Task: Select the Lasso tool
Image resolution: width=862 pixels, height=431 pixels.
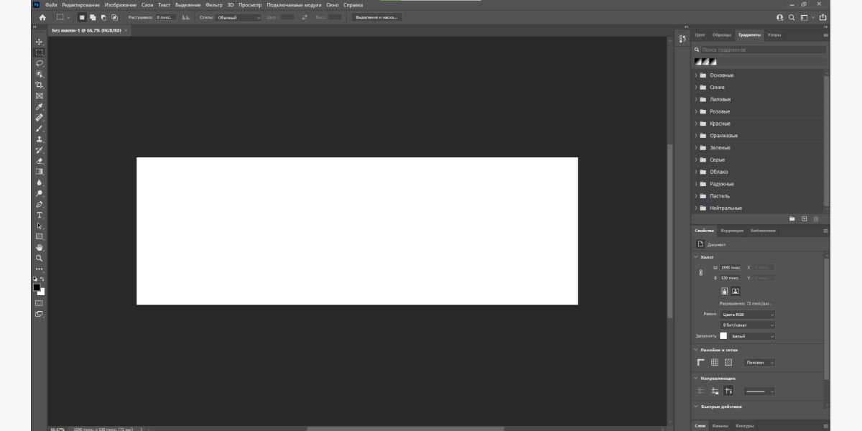Action: point(40,63)
